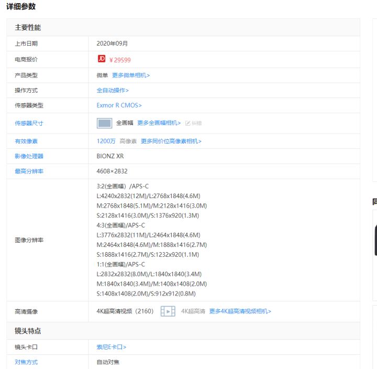Click the 产品类型 row label
This screenshot has width=377, height=369.
(26, 75)
